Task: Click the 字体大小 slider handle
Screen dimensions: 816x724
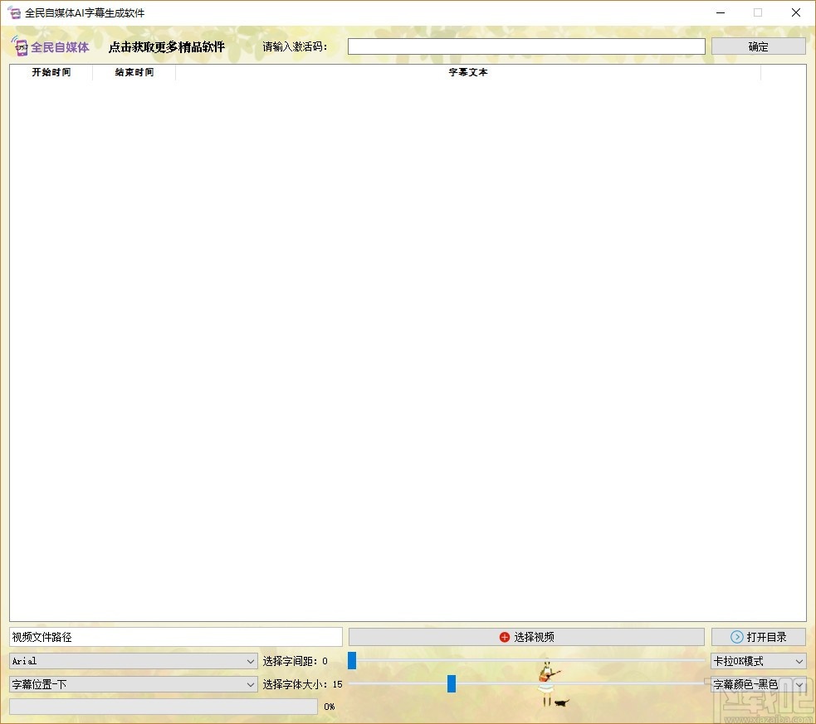Action: click(451, 683)
